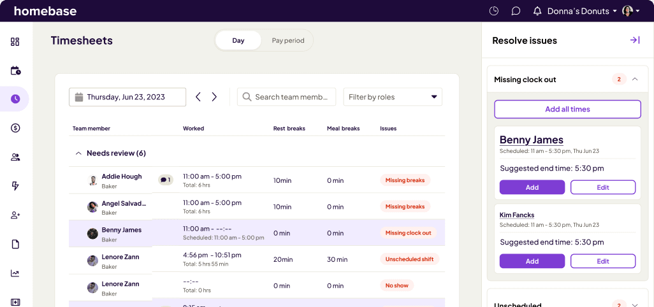Open the team members icon in sidebar
This screenshot has width=654, height=307.
click(x=15, y=157)
